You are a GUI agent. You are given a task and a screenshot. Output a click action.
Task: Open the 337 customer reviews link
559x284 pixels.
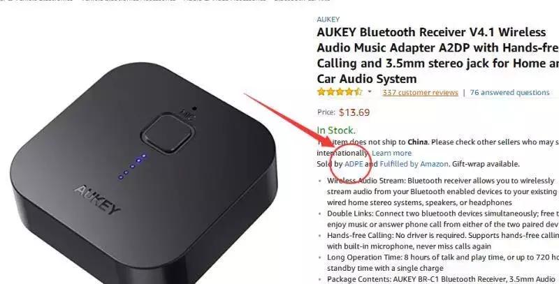[421, 93]
